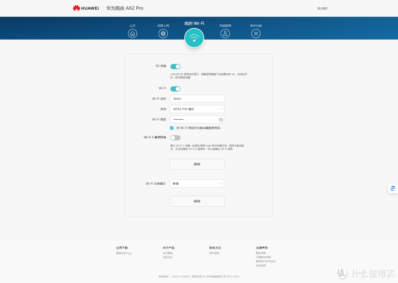Open the 智慧生活 App link
The width and height of the screenshot is (398, 283).
click(x=124, y=253)
